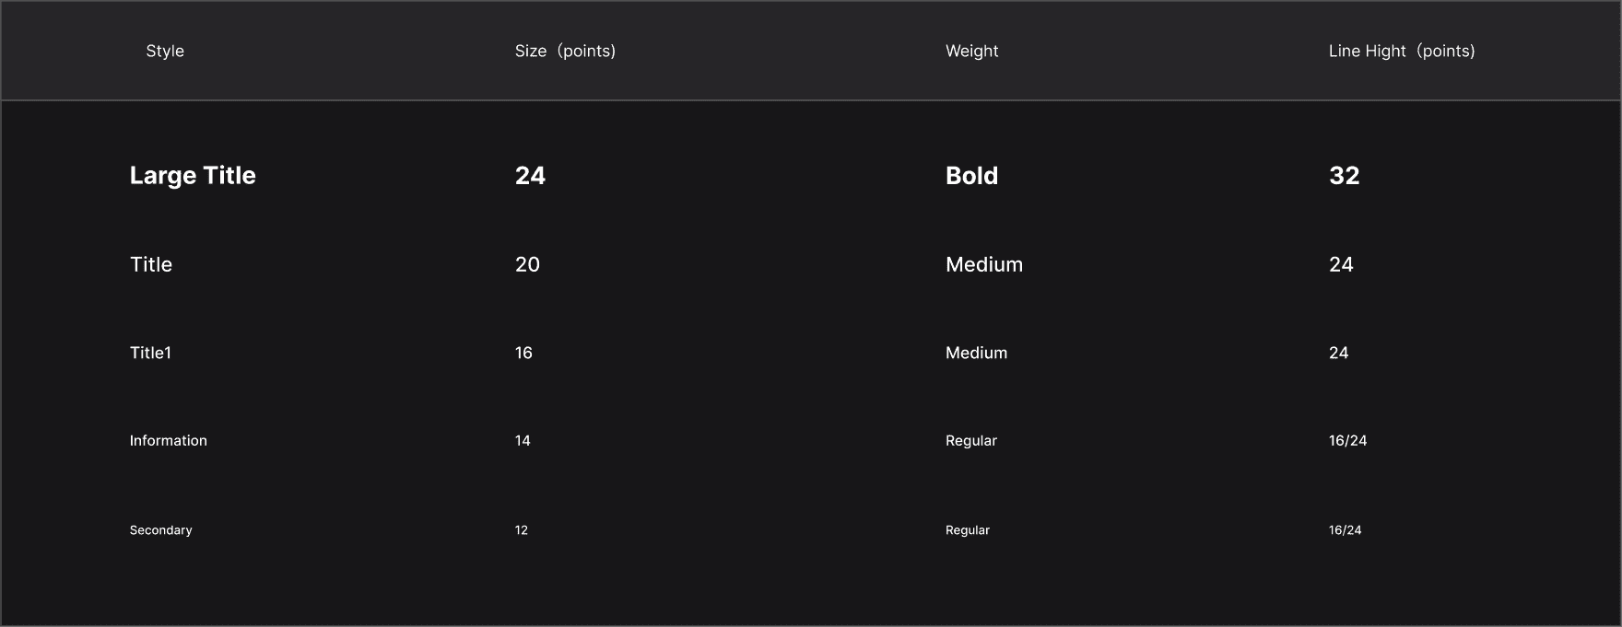
Task: Click the 16/24 line height in Secondary row
Action: (1345, 530)
